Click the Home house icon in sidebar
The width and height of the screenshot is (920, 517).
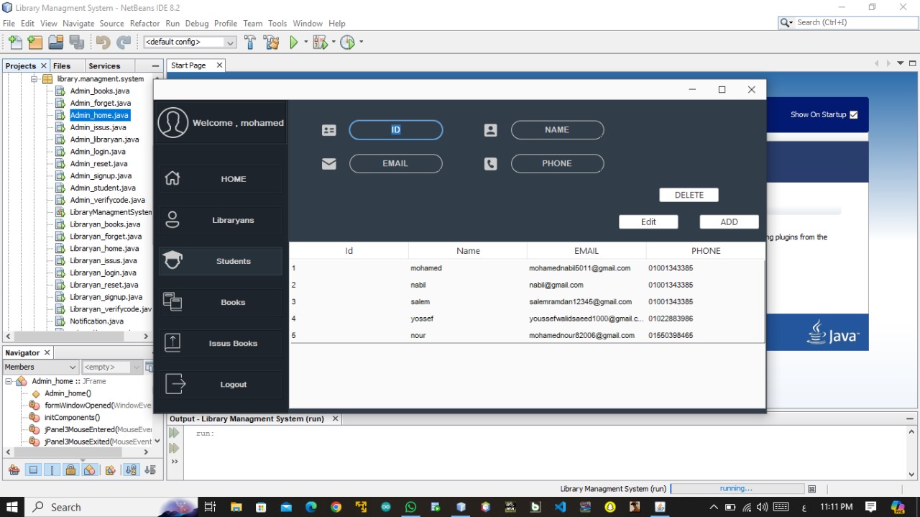pos(172,178)
